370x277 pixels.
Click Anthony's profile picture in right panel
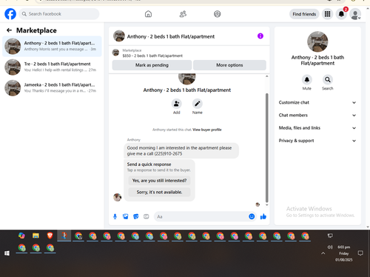(317, 41)
